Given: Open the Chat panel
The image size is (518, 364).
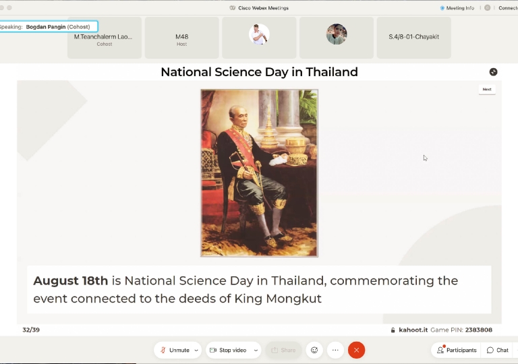Looking at the screenshot, I should tap(498, 350).
